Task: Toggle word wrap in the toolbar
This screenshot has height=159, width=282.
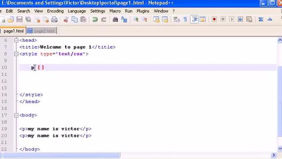Action: (176, 19)
